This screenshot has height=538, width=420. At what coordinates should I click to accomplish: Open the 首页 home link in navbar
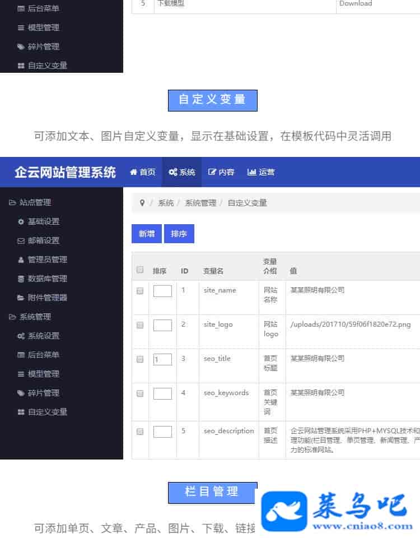(143, 172)
